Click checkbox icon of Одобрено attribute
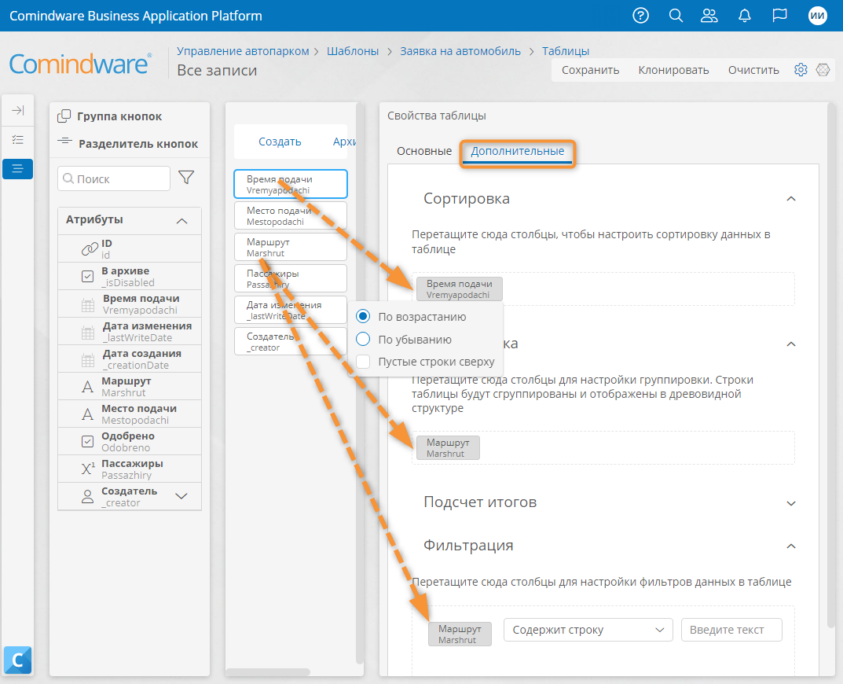Image resolution: width=843 pixels, height=684 pixels. (x=87, y=442)
